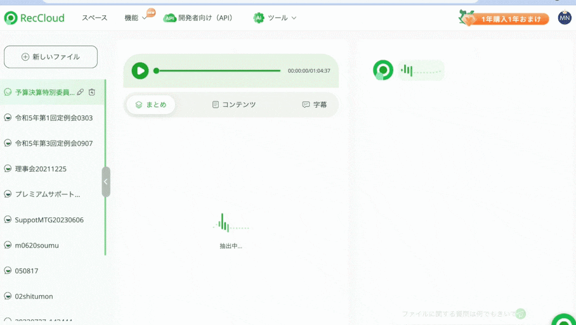Open file プレミアムサポート...
This screenshot has width=576, height=325.
coord(48,194)
